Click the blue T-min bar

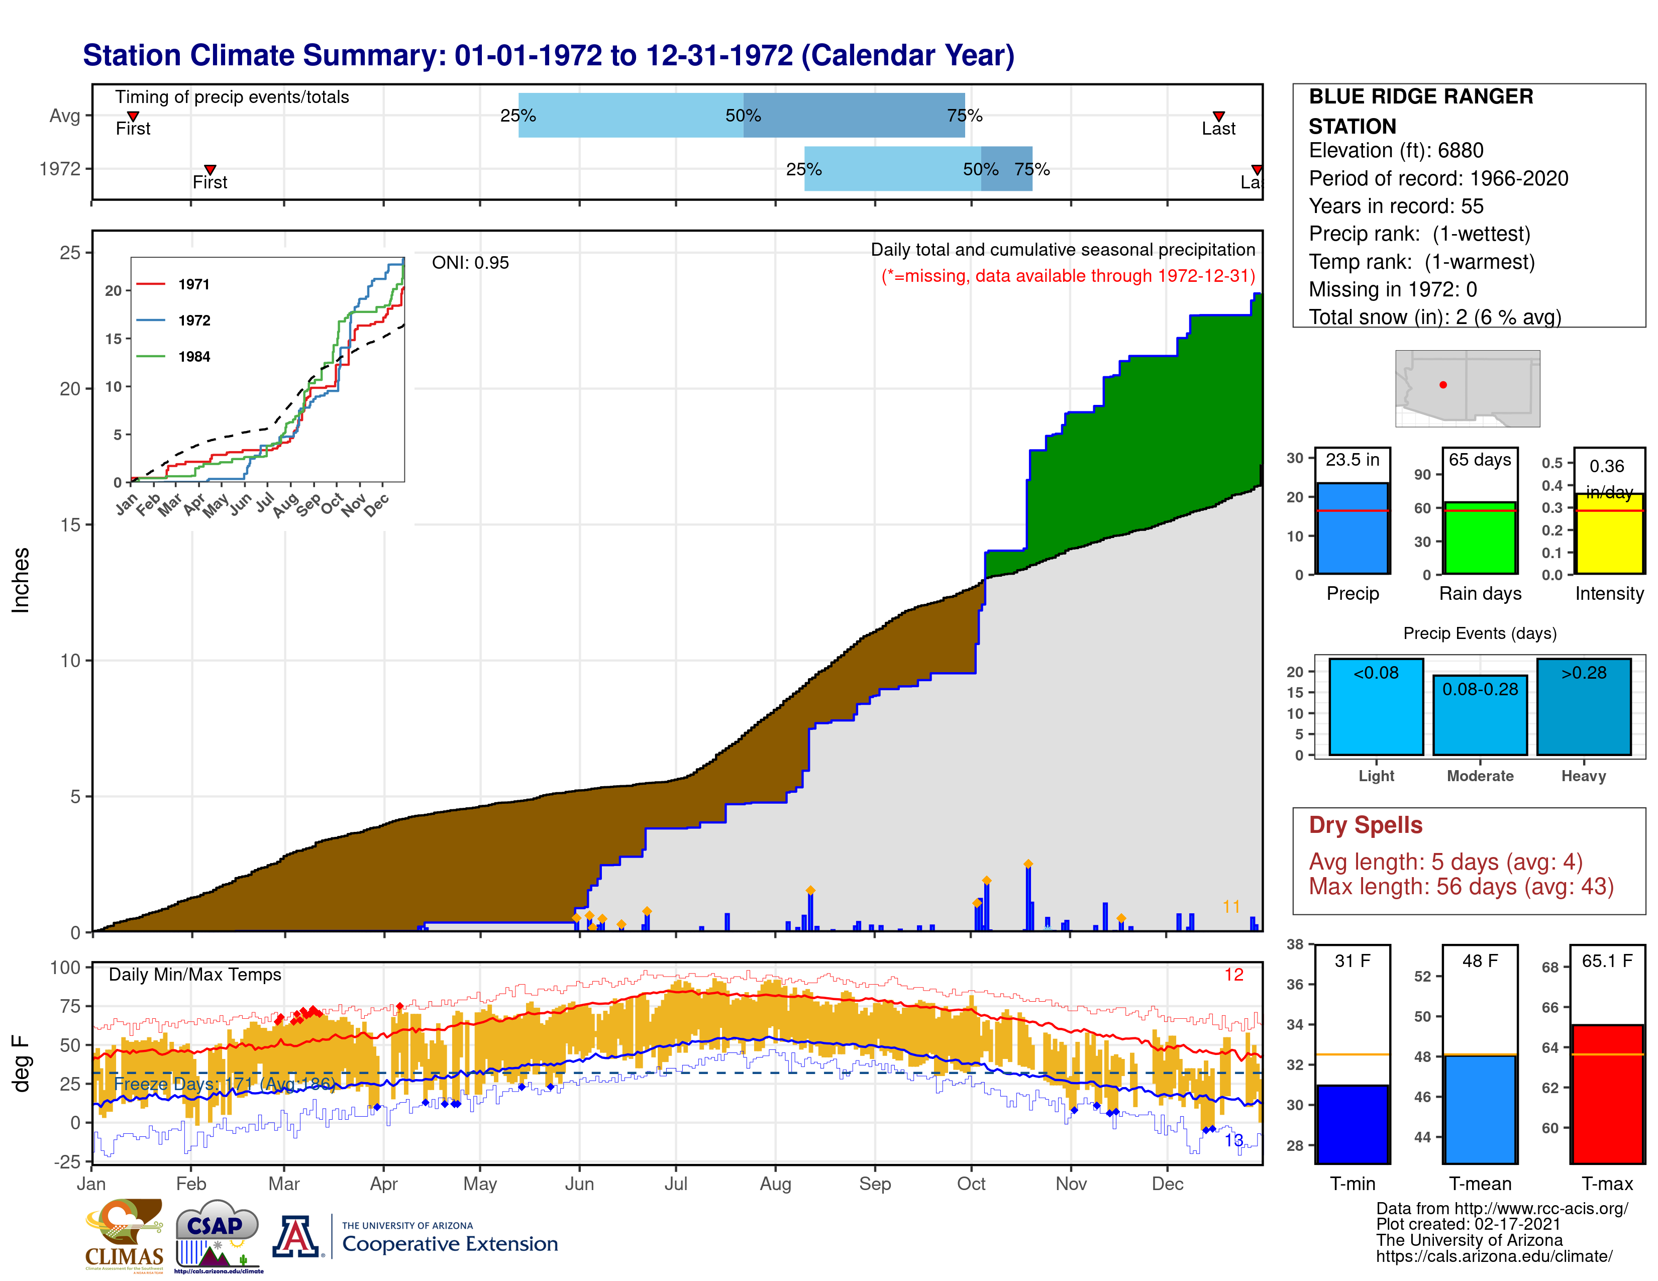click(x=1352, y=1124)
